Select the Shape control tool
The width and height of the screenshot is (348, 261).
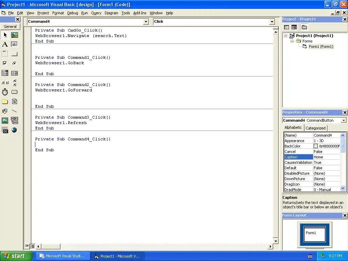click(x=5, y=111)
